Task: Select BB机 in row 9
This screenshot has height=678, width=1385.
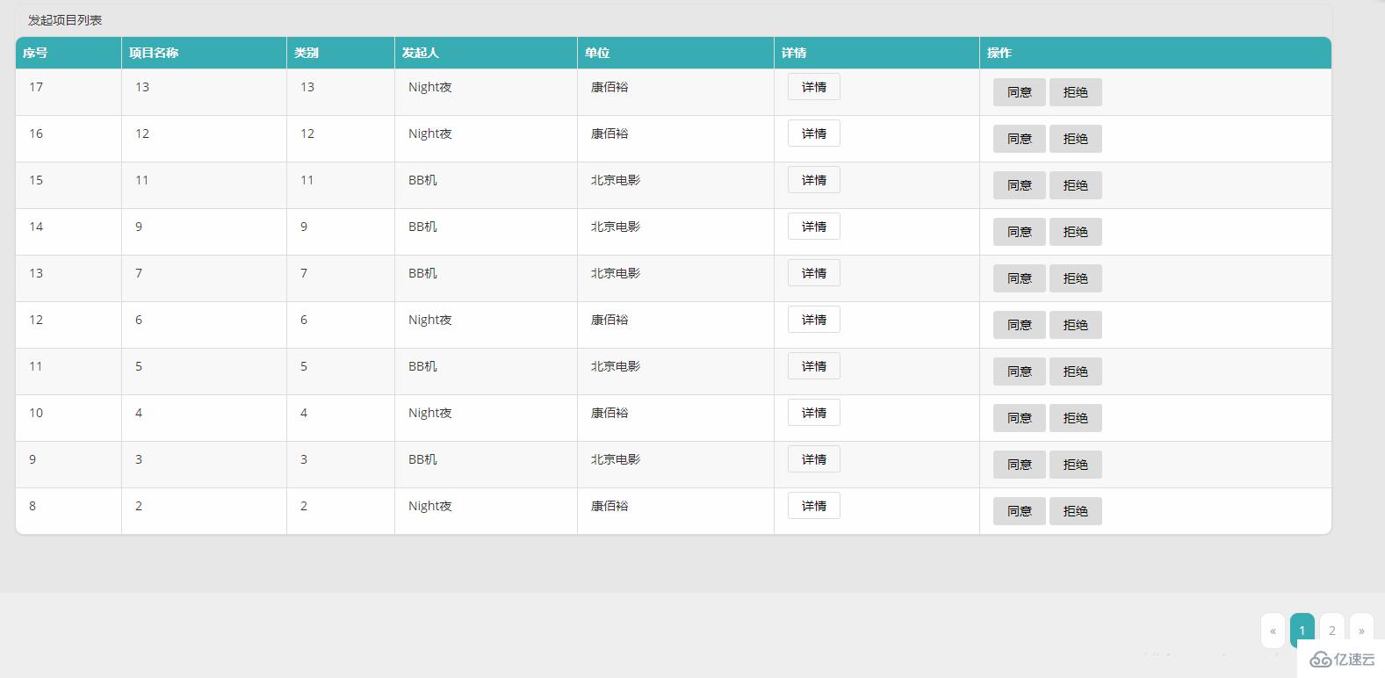Action: pyautogui.click(x=422, y=459)
